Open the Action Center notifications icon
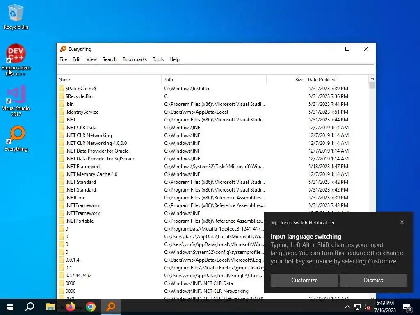 pyautogui.click(x=407, y=308)
